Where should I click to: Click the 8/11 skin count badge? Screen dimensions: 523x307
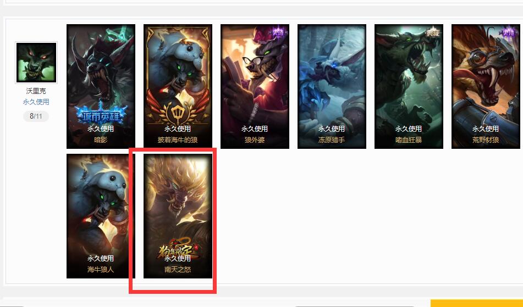36,116
